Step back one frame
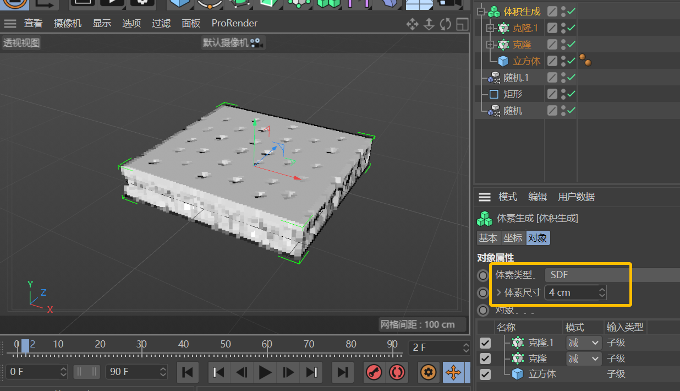 pos(242,372)
